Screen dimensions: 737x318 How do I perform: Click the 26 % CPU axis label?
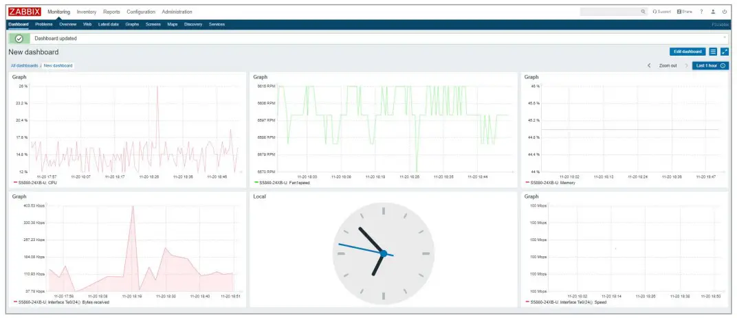[x=23, y=87]
